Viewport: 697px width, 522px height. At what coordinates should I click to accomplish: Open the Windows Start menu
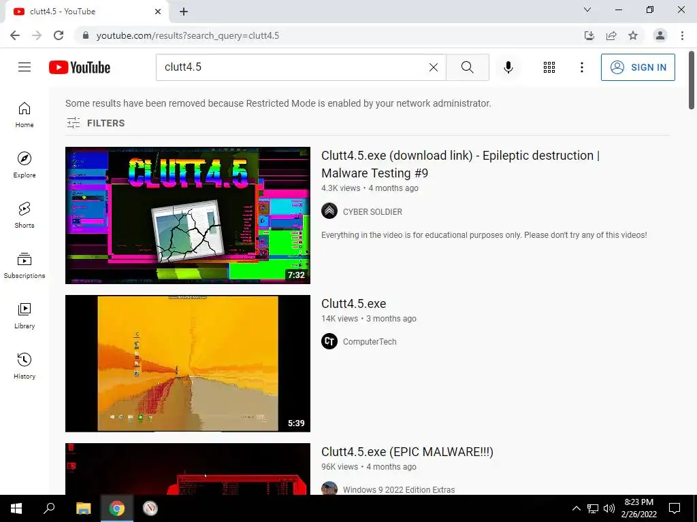(16, 508)
